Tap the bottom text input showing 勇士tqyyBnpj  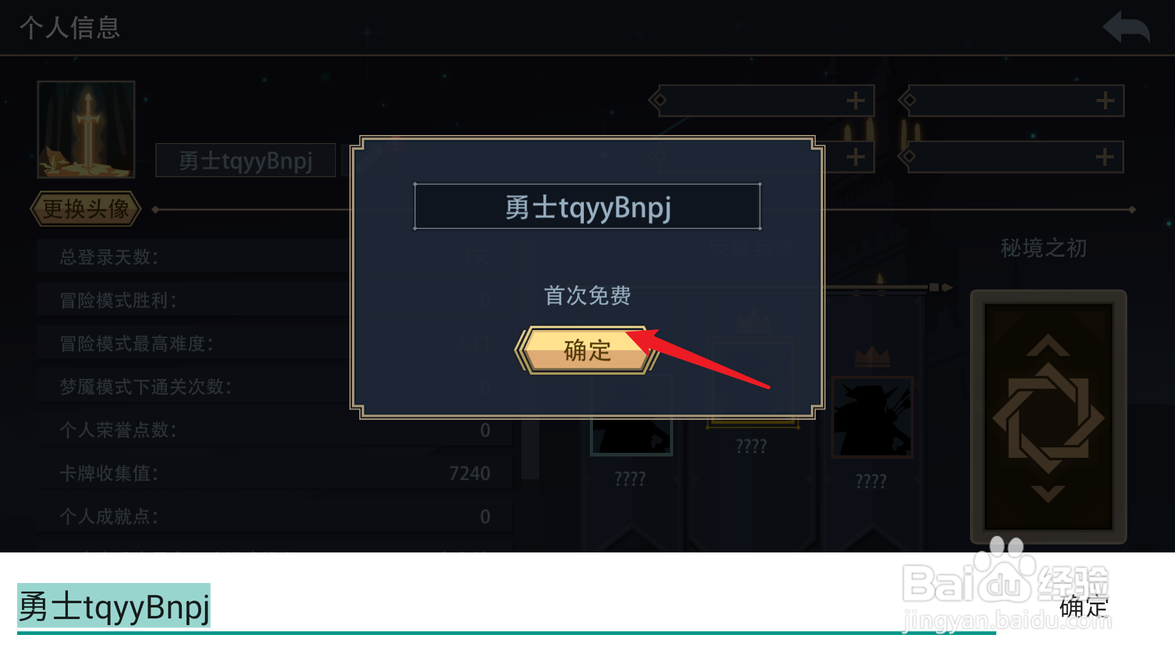pos(507,607)
